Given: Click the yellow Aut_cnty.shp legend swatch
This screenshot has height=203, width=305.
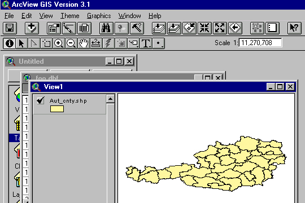Looking at the screenshot, I should [x=57, y=109].
